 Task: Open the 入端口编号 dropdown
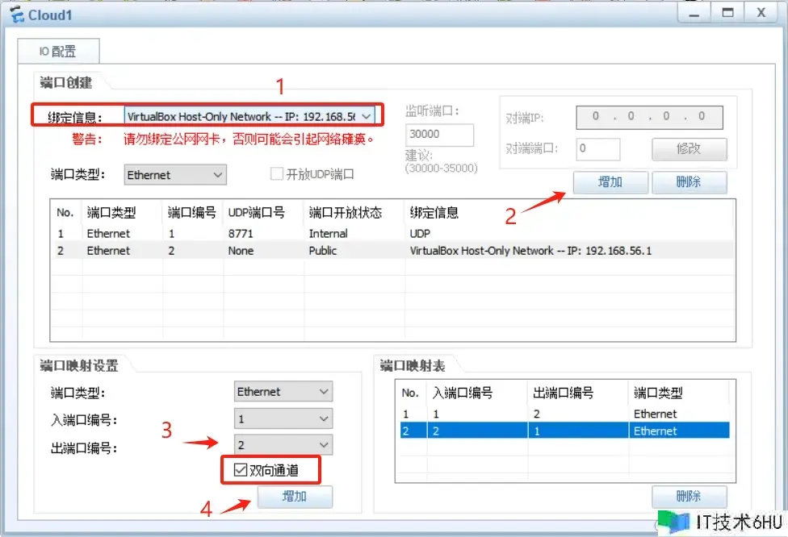point(324,418)
